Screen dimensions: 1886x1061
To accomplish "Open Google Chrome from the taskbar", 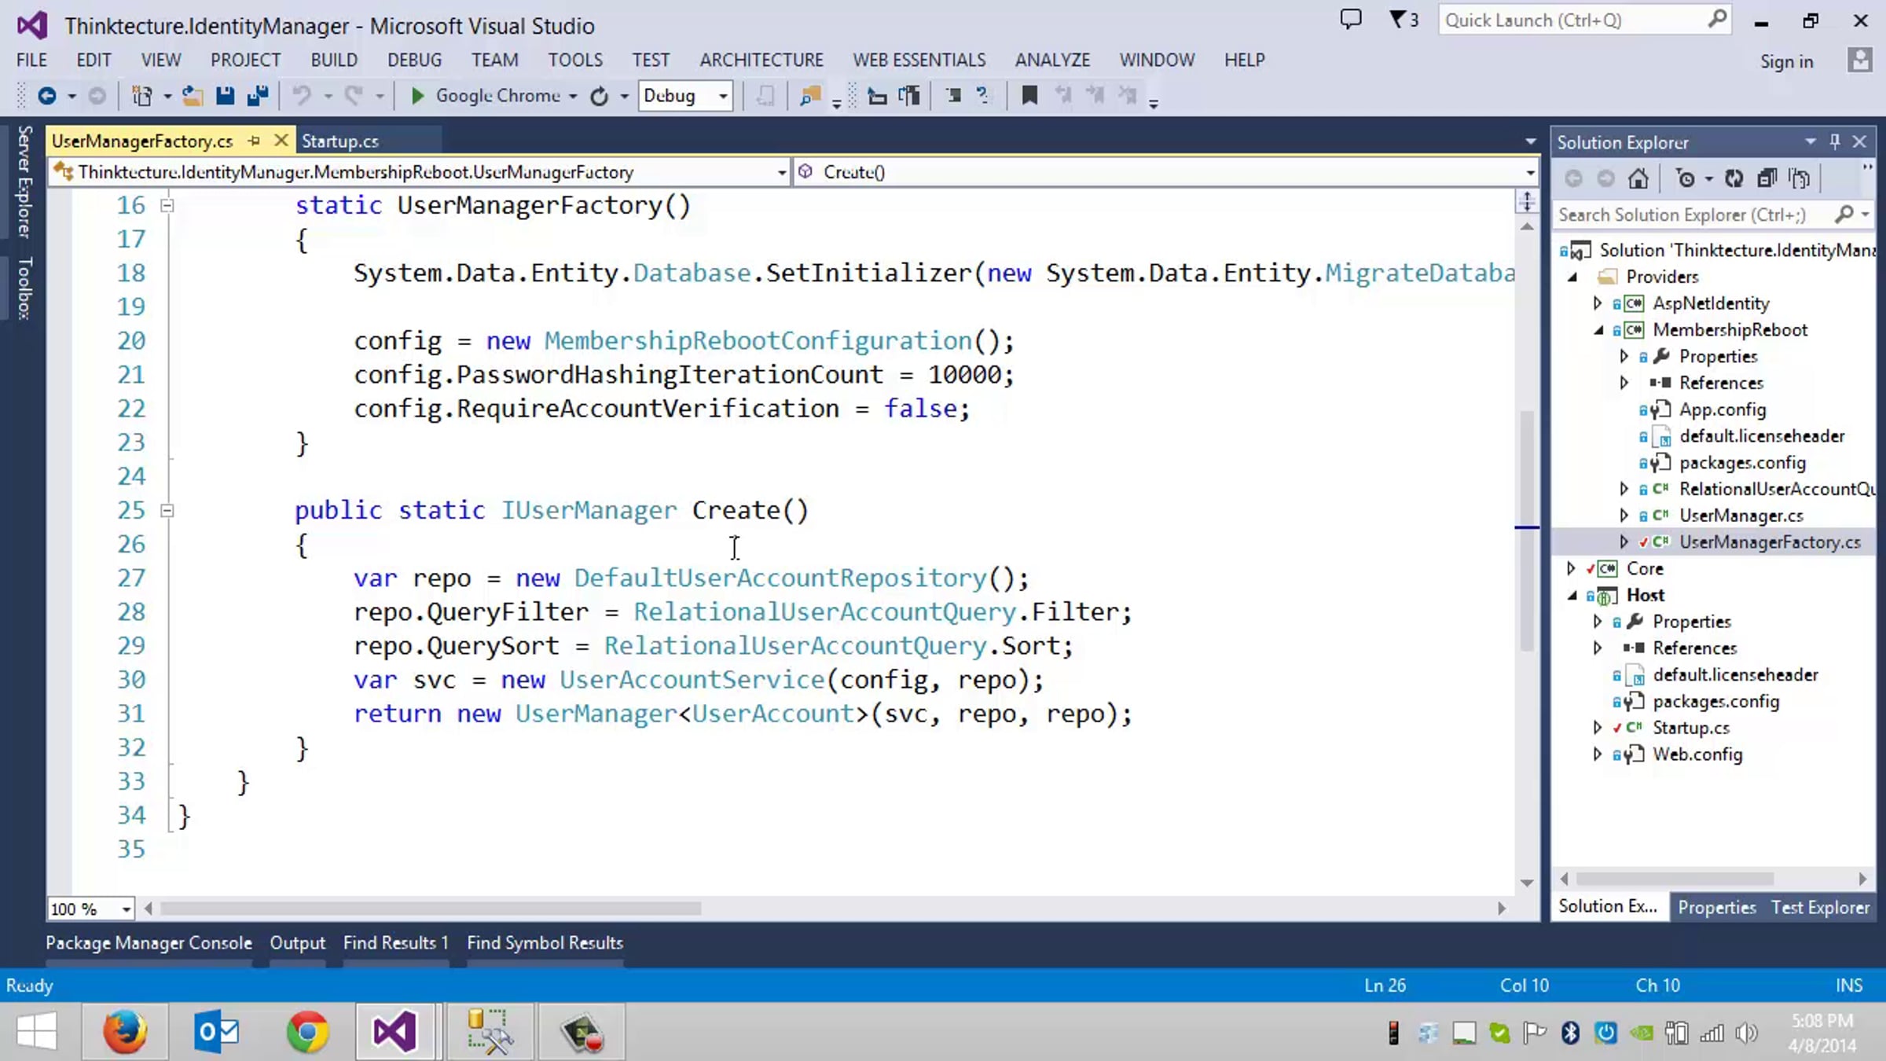I will (x=307, y=1031).
